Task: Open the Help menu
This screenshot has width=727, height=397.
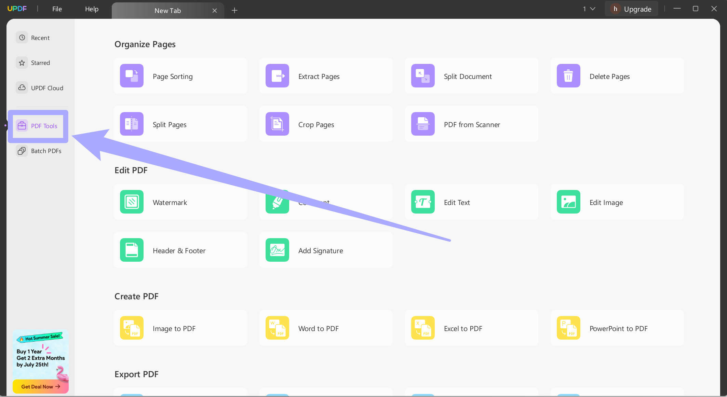Action: tap(92, 9)
